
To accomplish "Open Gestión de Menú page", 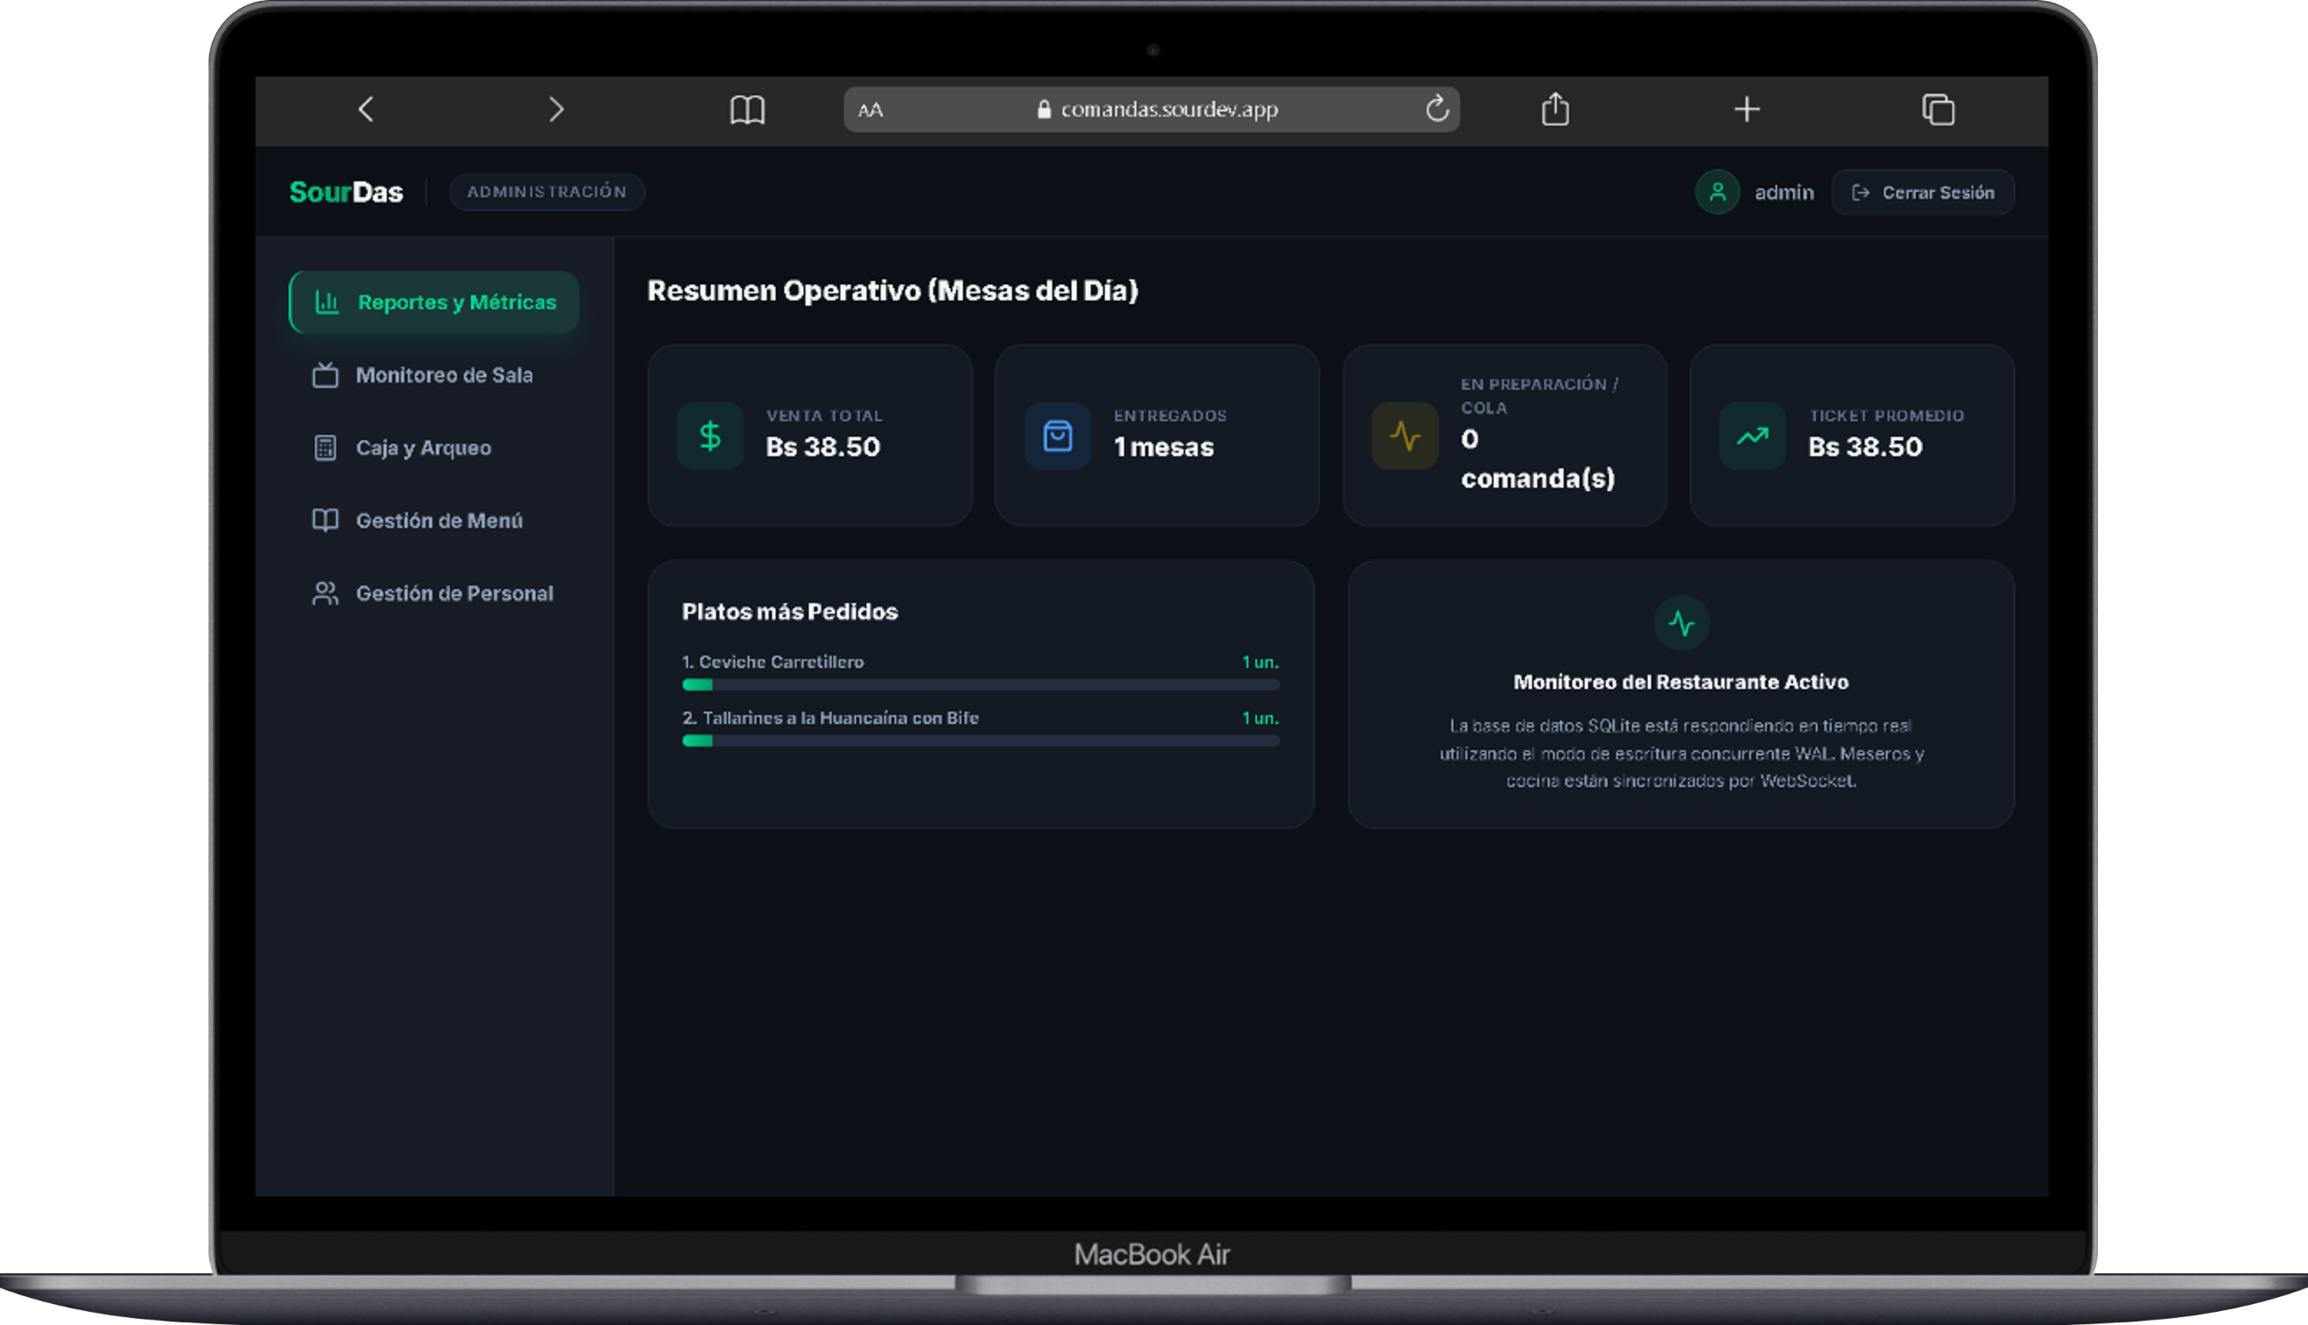I will click(x=434, y=521).
